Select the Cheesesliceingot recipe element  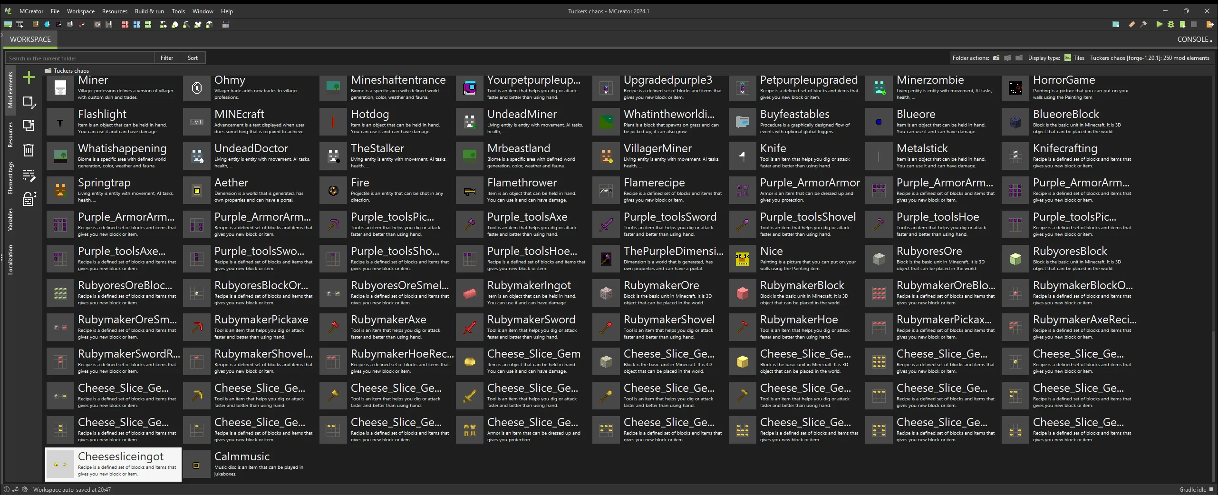tap(114, 464)
